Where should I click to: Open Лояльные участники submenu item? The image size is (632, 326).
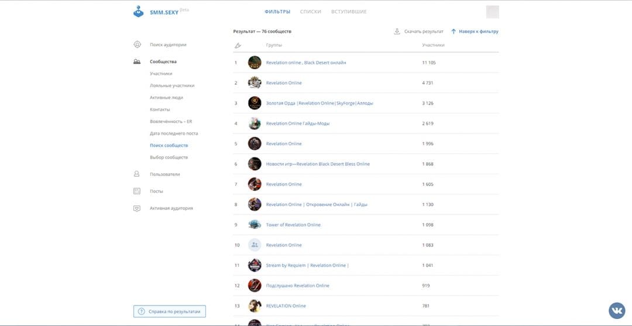172,86
